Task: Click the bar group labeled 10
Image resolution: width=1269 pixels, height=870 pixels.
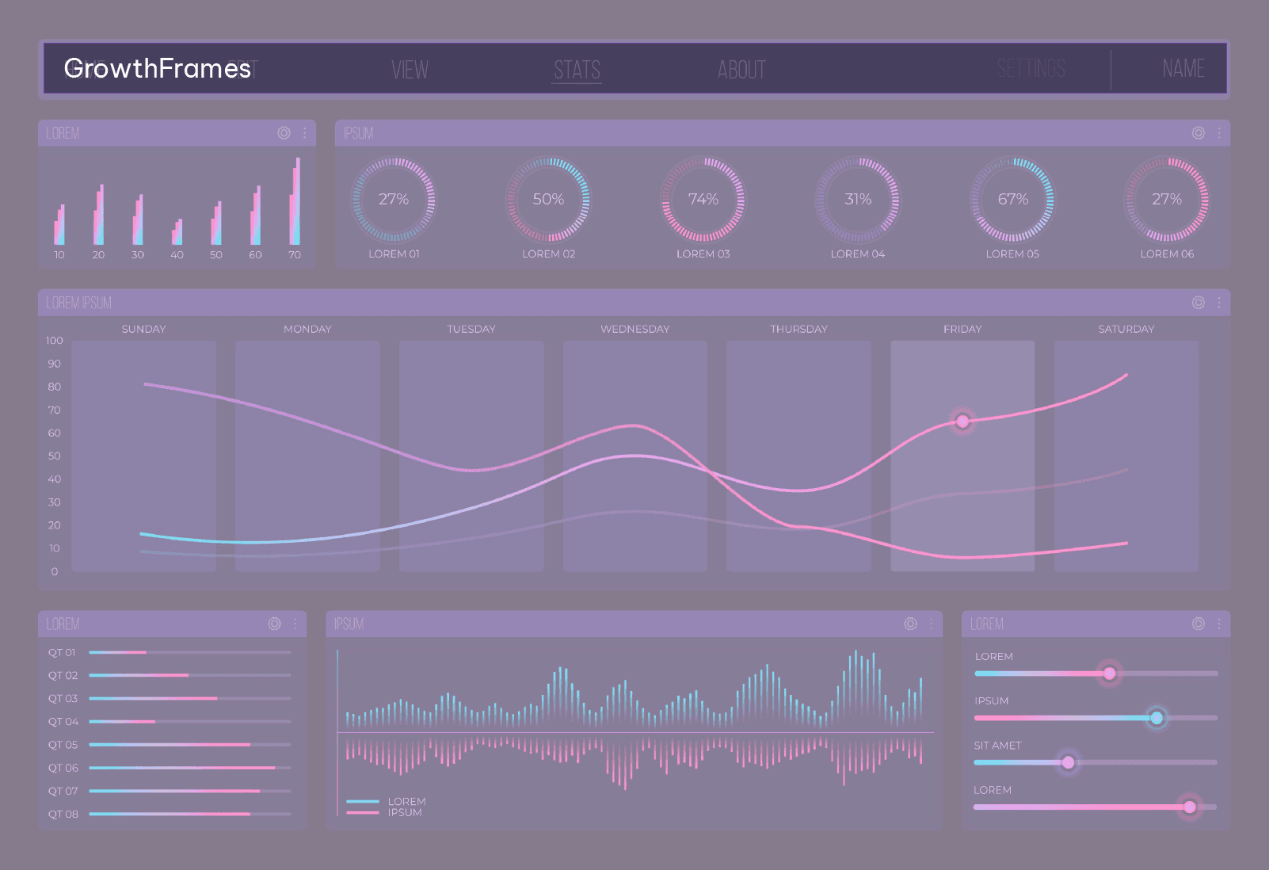Action: tap(59, 224)
